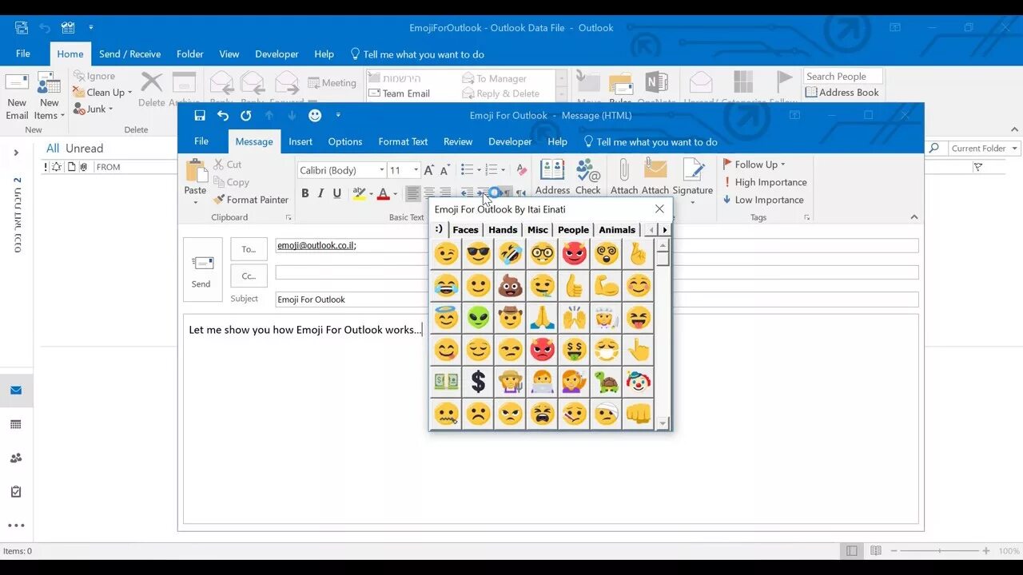Open the Insert tab in message window
This screenshot has height=575, width=1023.
[x=301, y=141]
